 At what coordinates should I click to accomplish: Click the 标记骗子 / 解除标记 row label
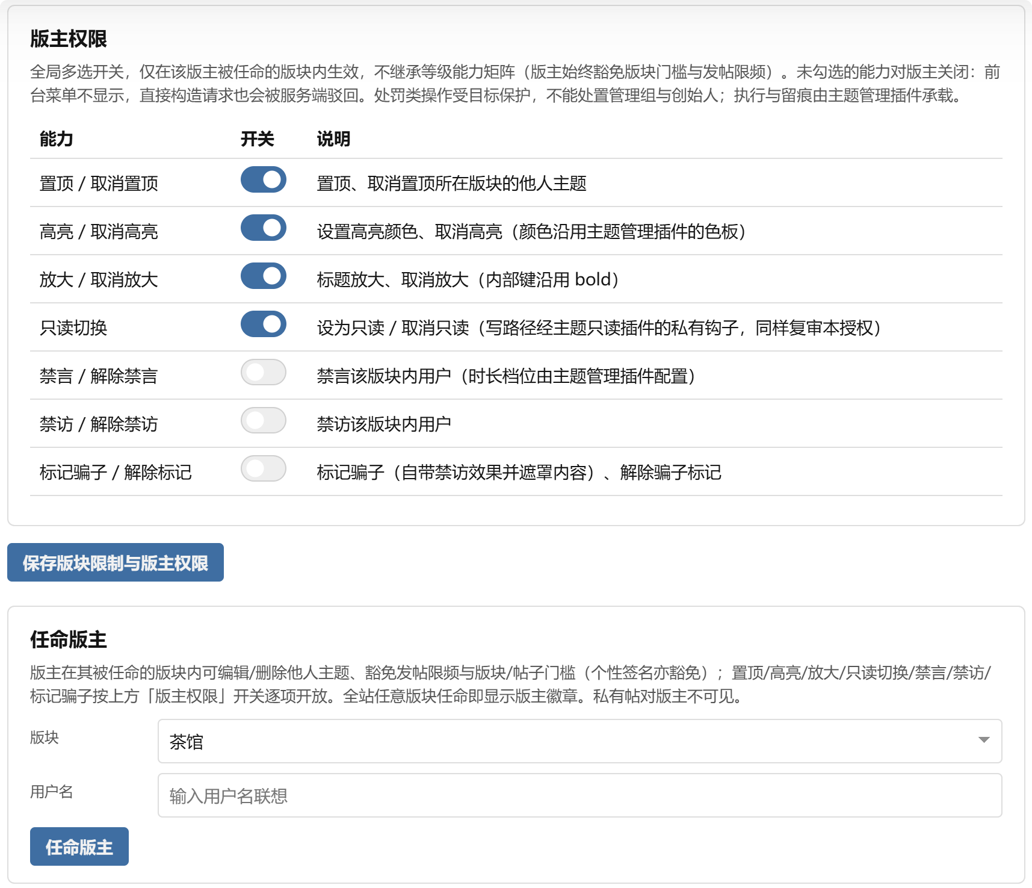point(116,472)
